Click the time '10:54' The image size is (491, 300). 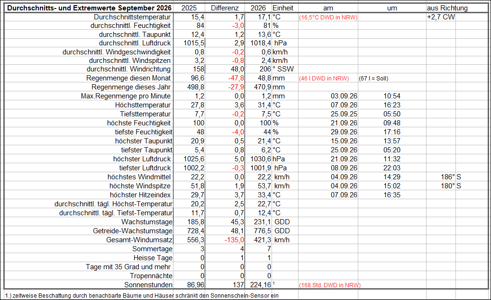(x=392, y=96)
